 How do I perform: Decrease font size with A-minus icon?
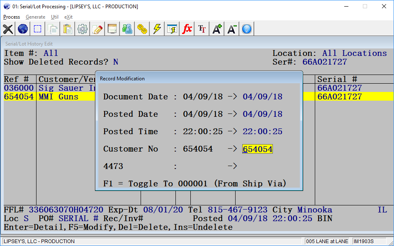click(232, 29)
